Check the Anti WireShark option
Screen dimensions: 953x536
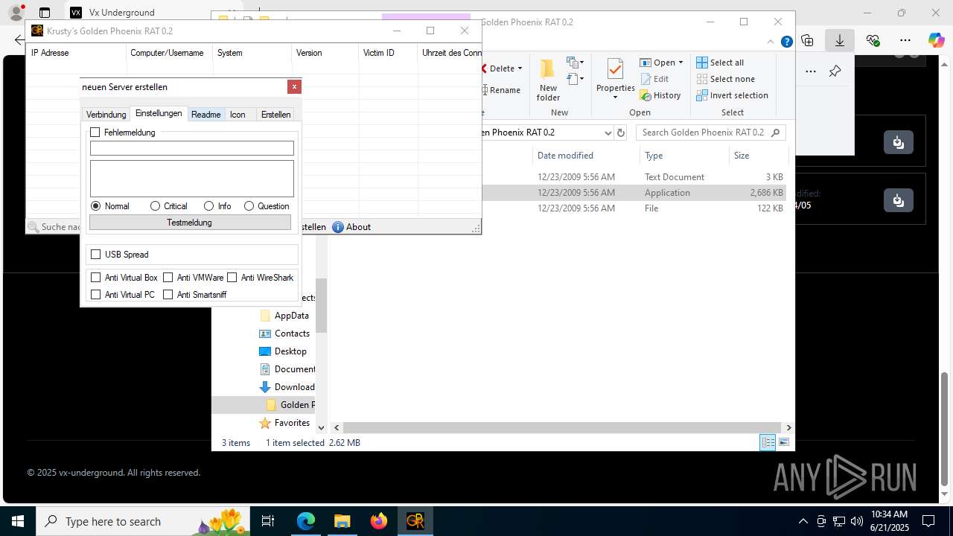[x=232, y=278]
